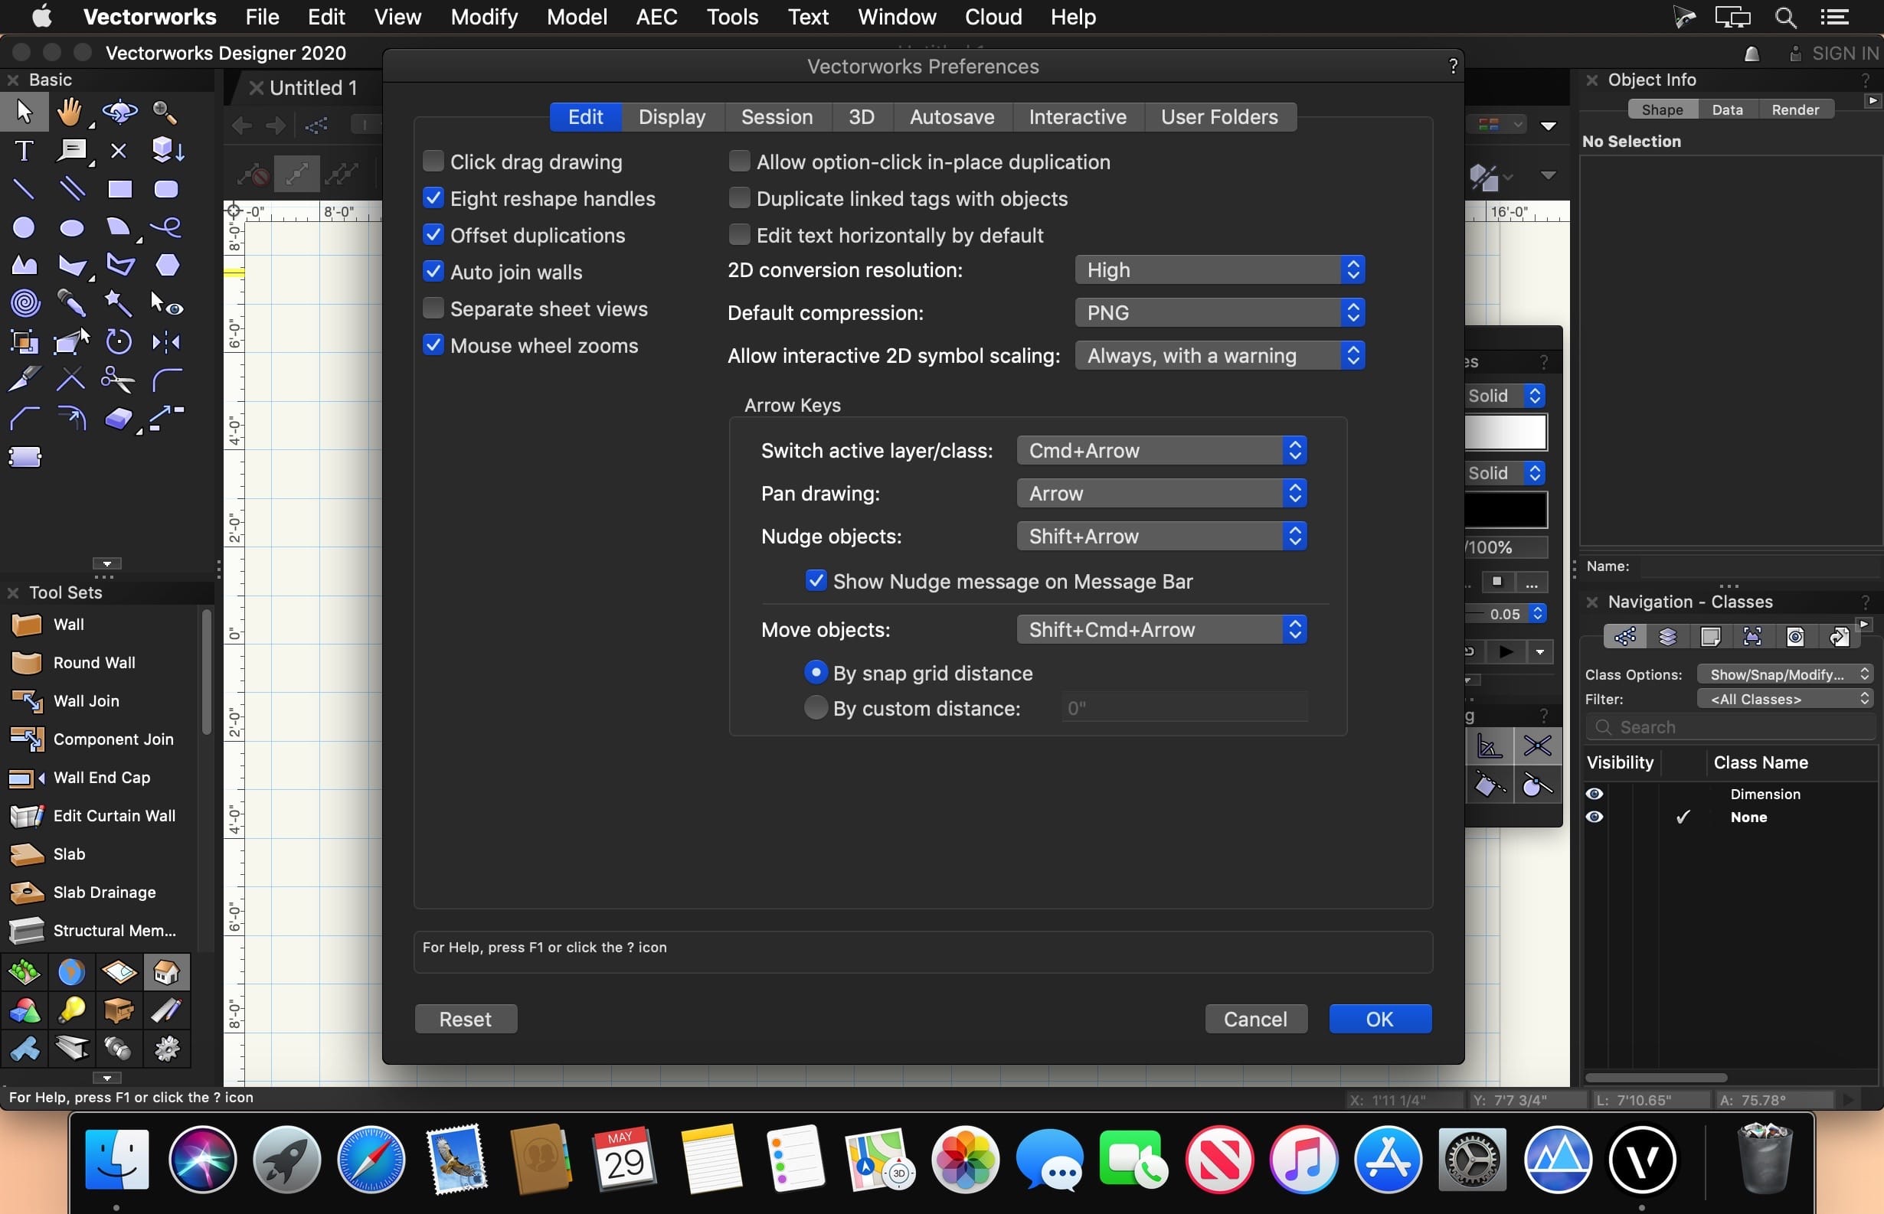Open Pan drawing key dropdown

click(x=1161, y=494)
